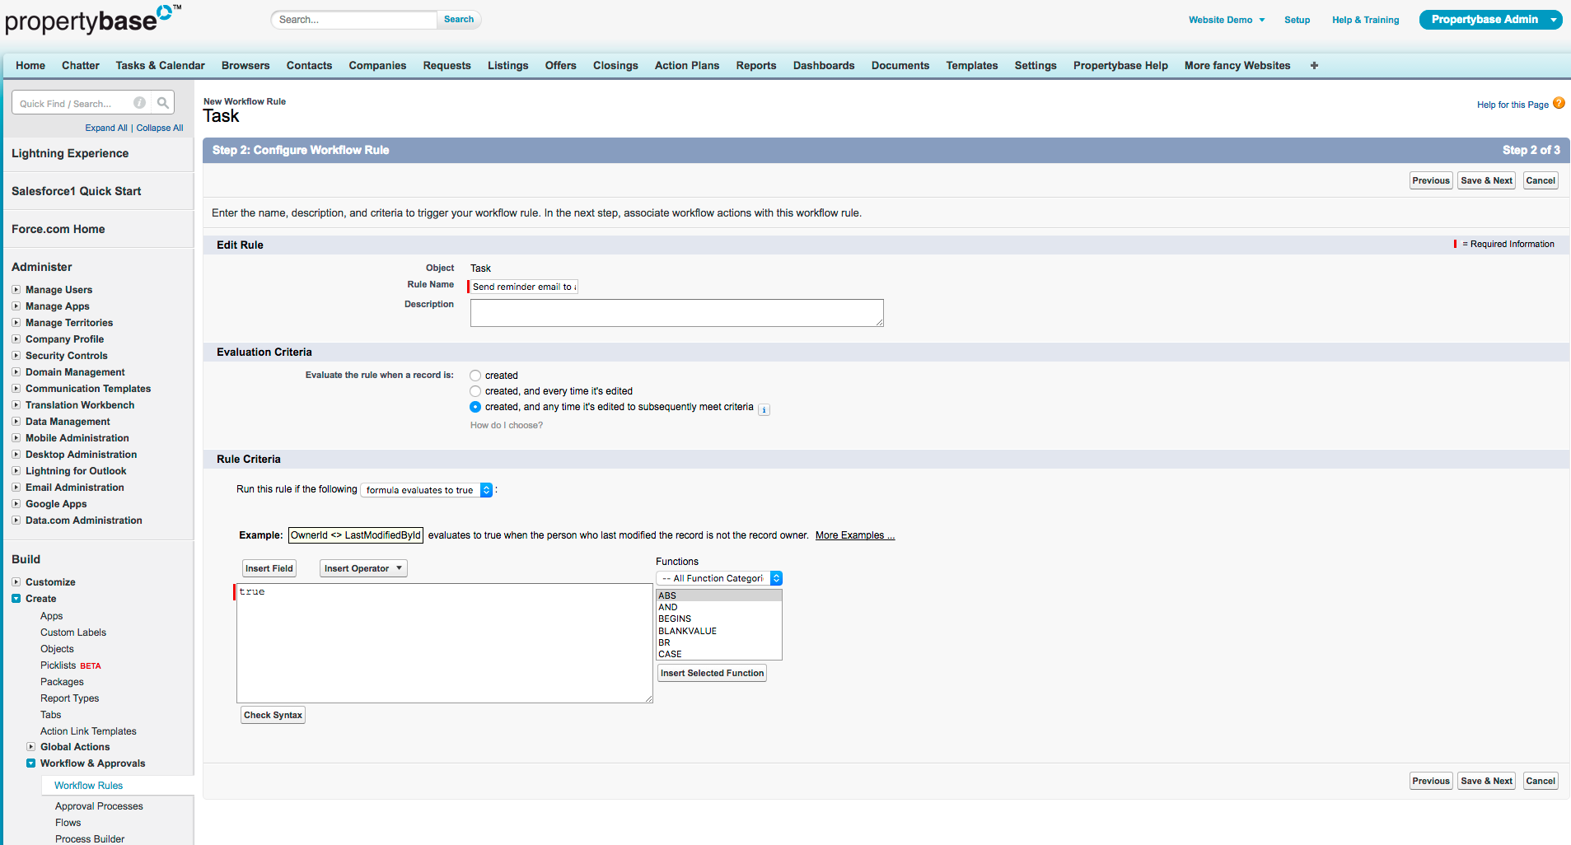
Task: Click the Quick Find info icon
Action: tap(140, 103)
